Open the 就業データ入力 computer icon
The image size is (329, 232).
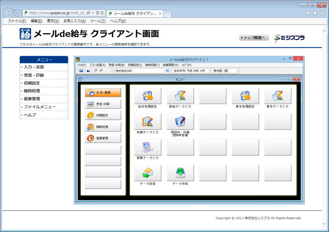pyautogui.click(x=148, y=147)
